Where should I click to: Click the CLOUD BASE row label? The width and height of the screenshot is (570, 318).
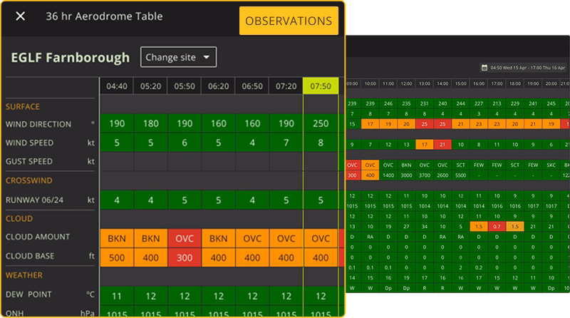tap(30, 256)
